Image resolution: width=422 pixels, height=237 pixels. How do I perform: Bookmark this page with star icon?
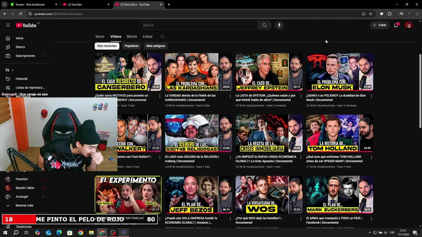tap(371, 14)
